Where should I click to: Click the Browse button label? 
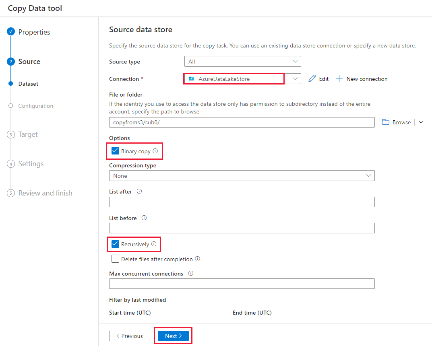401,122
